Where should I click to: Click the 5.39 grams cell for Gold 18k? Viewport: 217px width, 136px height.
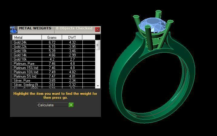(x=52, y=51)
